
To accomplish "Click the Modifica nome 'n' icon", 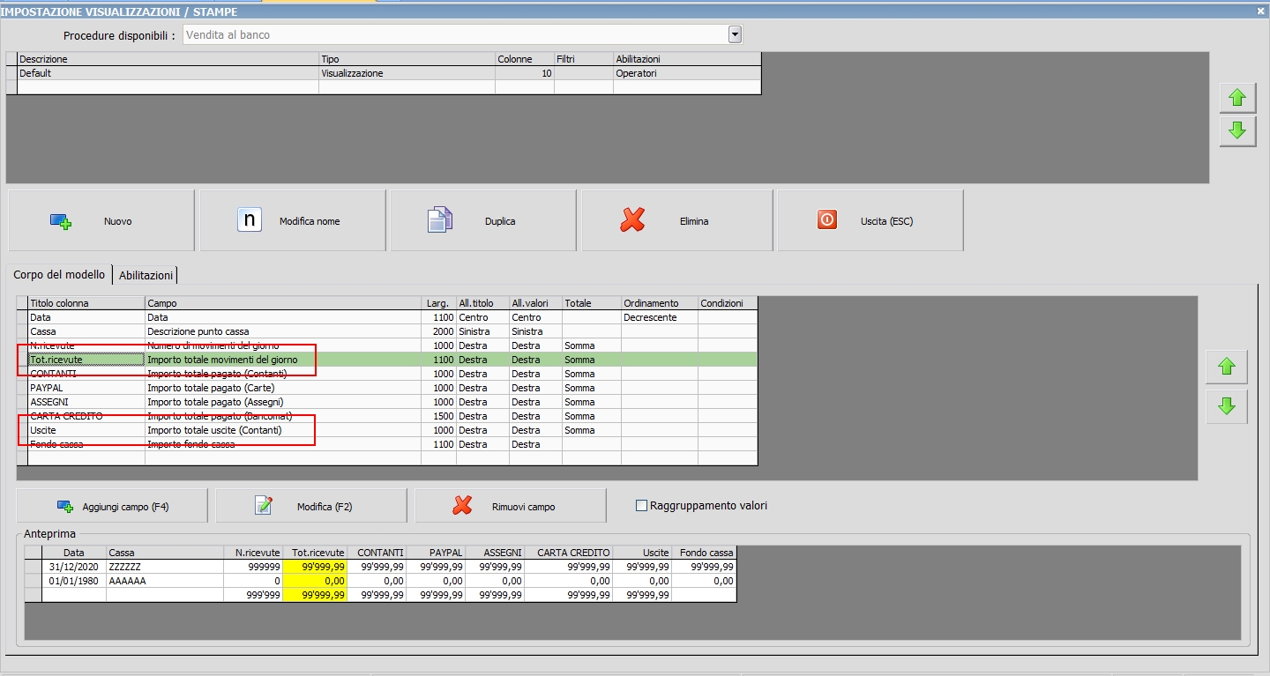I will pyautogui.click(x=250, y=219).
